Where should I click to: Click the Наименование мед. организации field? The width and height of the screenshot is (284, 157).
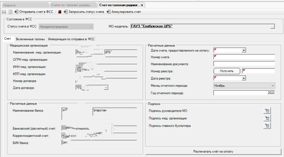(106, 52)
